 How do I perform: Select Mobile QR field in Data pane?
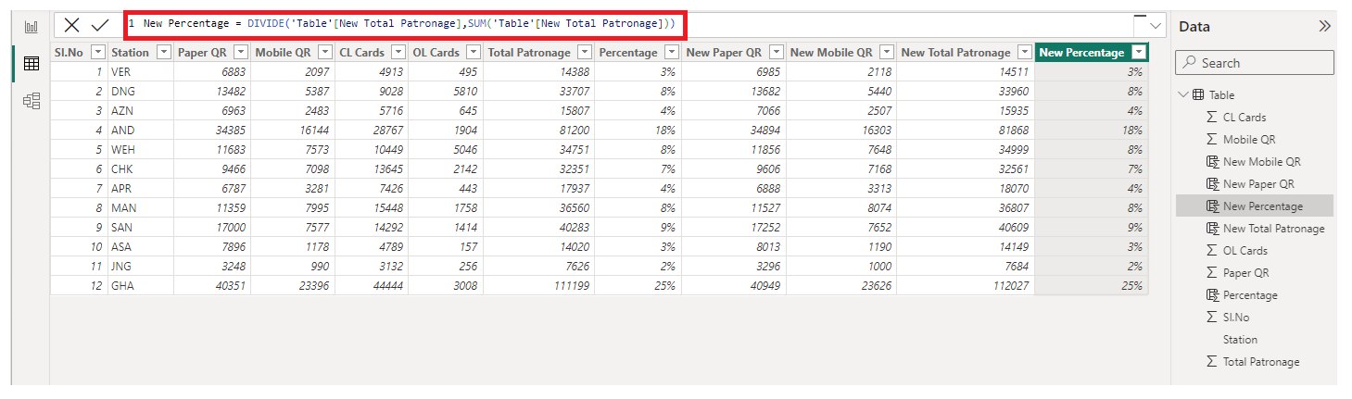pyautogui.click(x=1249, y=140)
